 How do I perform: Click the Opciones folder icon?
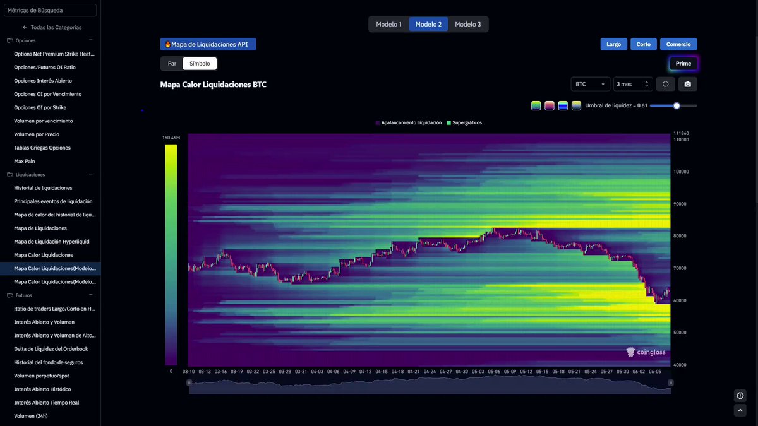point(9,40)
